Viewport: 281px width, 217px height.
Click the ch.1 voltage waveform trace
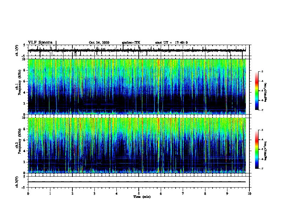click(x=137, y=50)
